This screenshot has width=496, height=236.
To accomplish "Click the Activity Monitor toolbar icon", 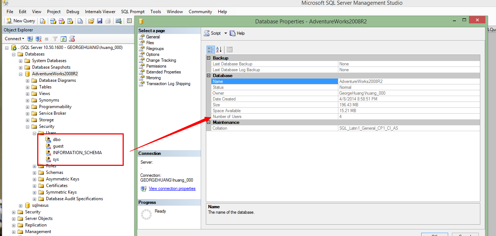I will (118, 21).
